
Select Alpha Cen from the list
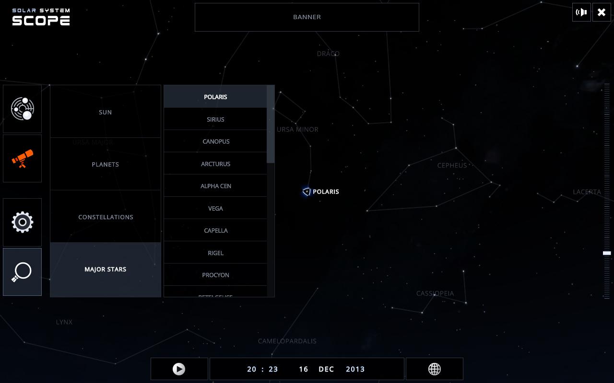215,186
